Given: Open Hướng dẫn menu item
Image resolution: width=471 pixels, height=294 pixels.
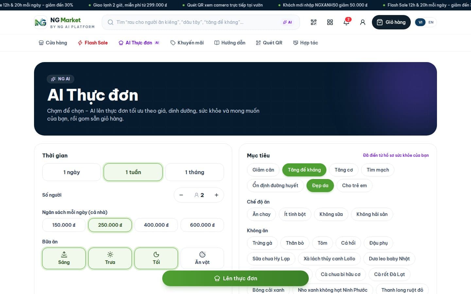Looking at the screenshot, I should point(230,43).
